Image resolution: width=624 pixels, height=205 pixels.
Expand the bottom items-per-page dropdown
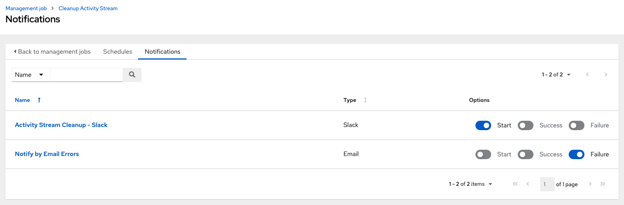coord(470,184)
